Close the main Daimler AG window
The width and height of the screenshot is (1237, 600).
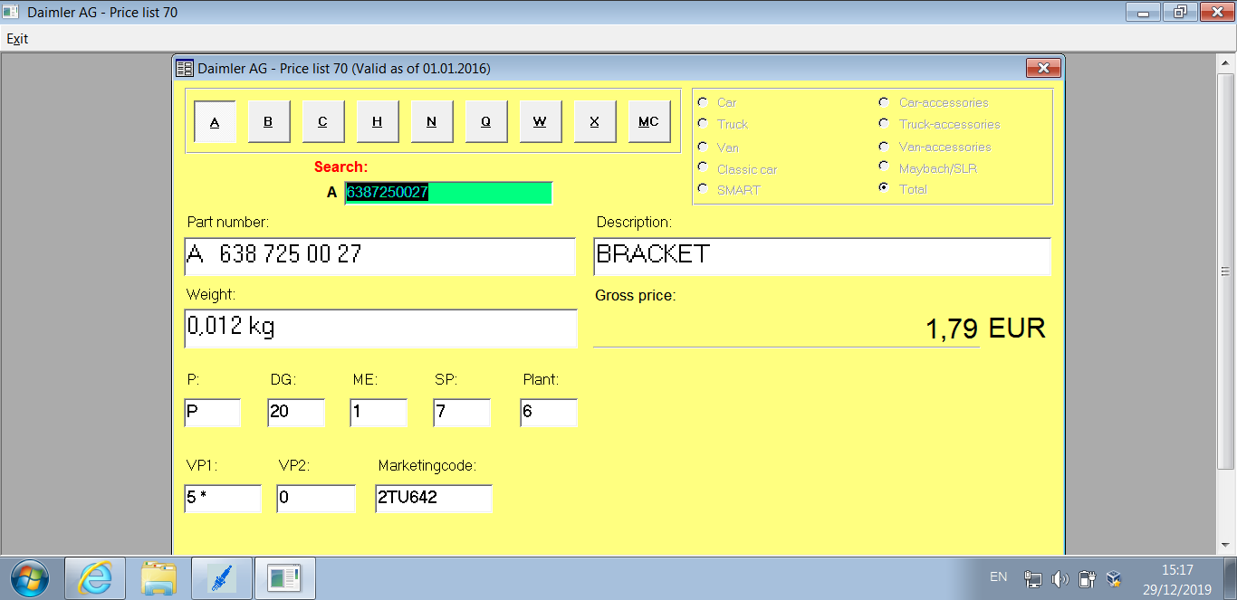click(1215, 13)
